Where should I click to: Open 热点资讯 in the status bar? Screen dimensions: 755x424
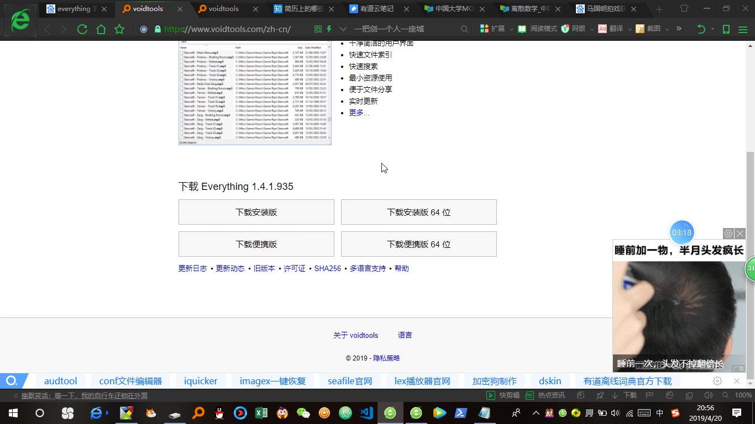pos(545,395)
